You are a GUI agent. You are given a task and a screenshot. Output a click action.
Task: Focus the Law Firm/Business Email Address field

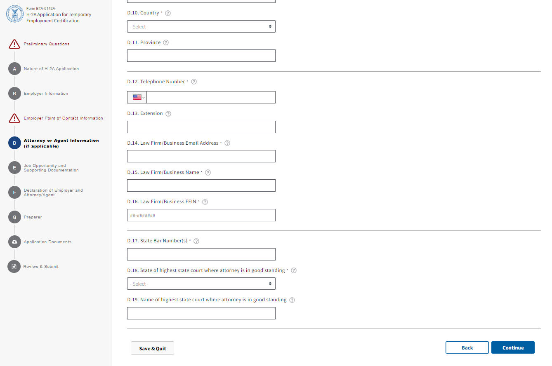coord(201,156)
